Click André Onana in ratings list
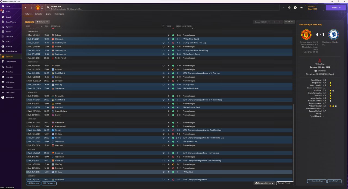 coord(316,80)
